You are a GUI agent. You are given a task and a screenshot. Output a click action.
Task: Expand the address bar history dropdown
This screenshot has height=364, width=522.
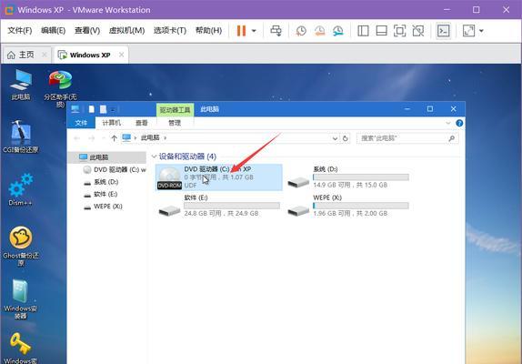[x=335, y=138]
